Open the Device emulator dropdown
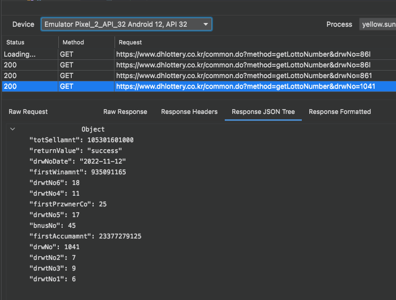The height and width of the screenshot is (300, 396). (x=126, y=24)
